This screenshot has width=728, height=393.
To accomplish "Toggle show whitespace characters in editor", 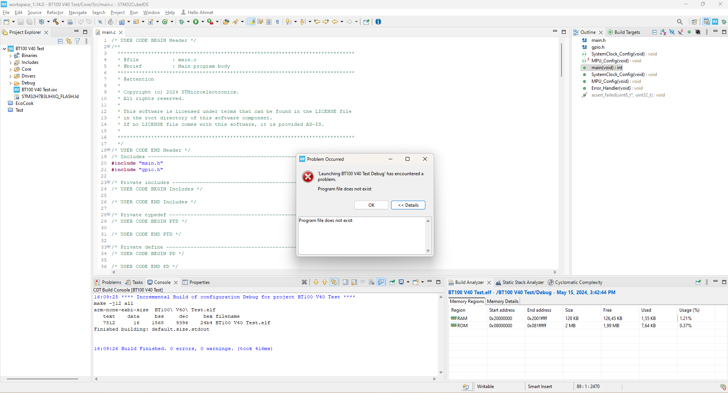I will [x=278, y=22].
